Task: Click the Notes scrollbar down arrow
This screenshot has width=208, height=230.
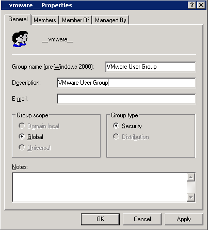Action: pyautogui.click(x=191, y=197)
